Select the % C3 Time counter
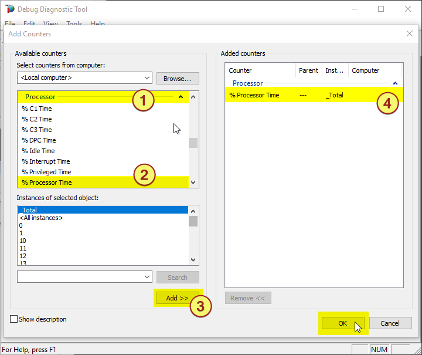Image resolution: width=422 pixels, height=355 pixels. (37, 130)
